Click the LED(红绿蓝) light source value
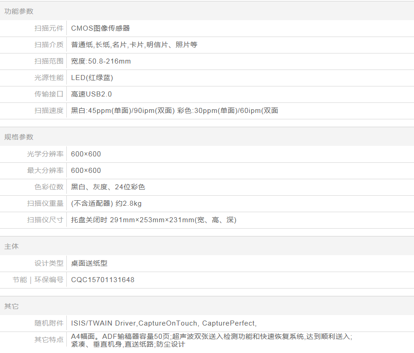414x353 pixels. [x=92, y=78]
